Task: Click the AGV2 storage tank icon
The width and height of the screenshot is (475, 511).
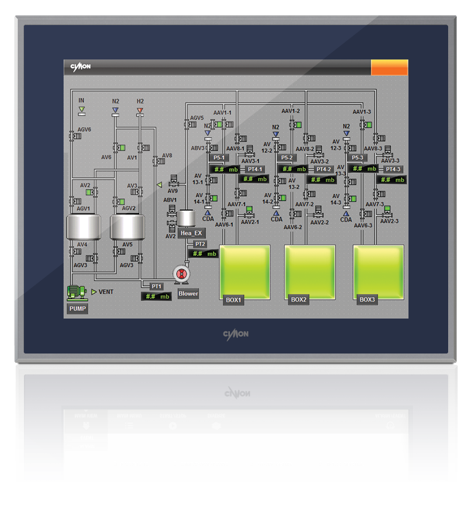Action: (128, 227)
